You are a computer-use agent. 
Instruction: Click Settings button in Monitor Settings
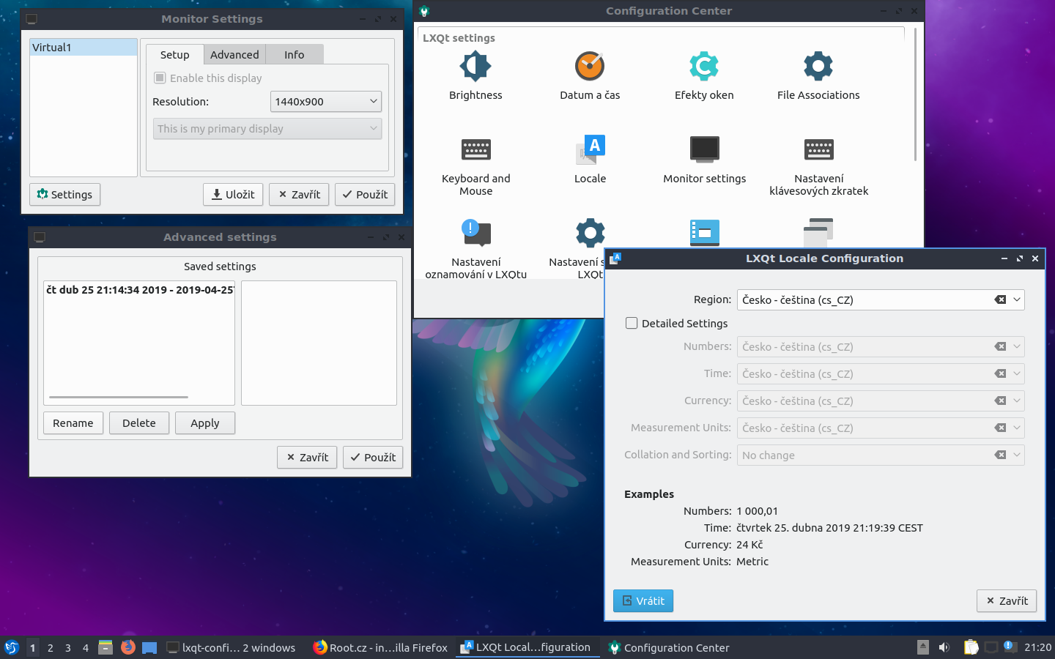(x=65, y=194)
